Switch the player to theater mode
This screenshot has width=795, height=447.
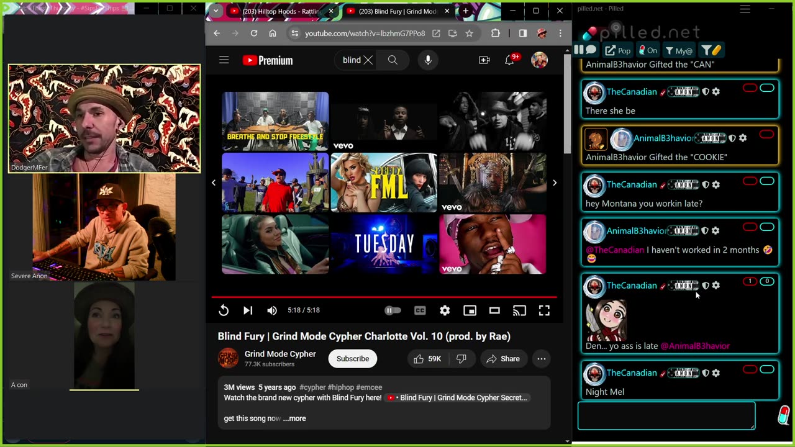point(494,310)
